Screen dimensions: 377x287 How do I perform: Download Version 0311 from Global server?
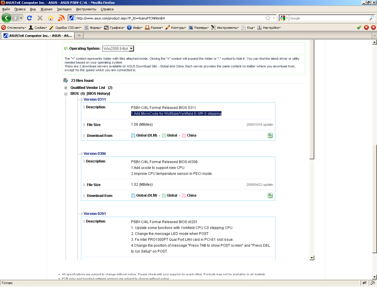coord(170,135)
